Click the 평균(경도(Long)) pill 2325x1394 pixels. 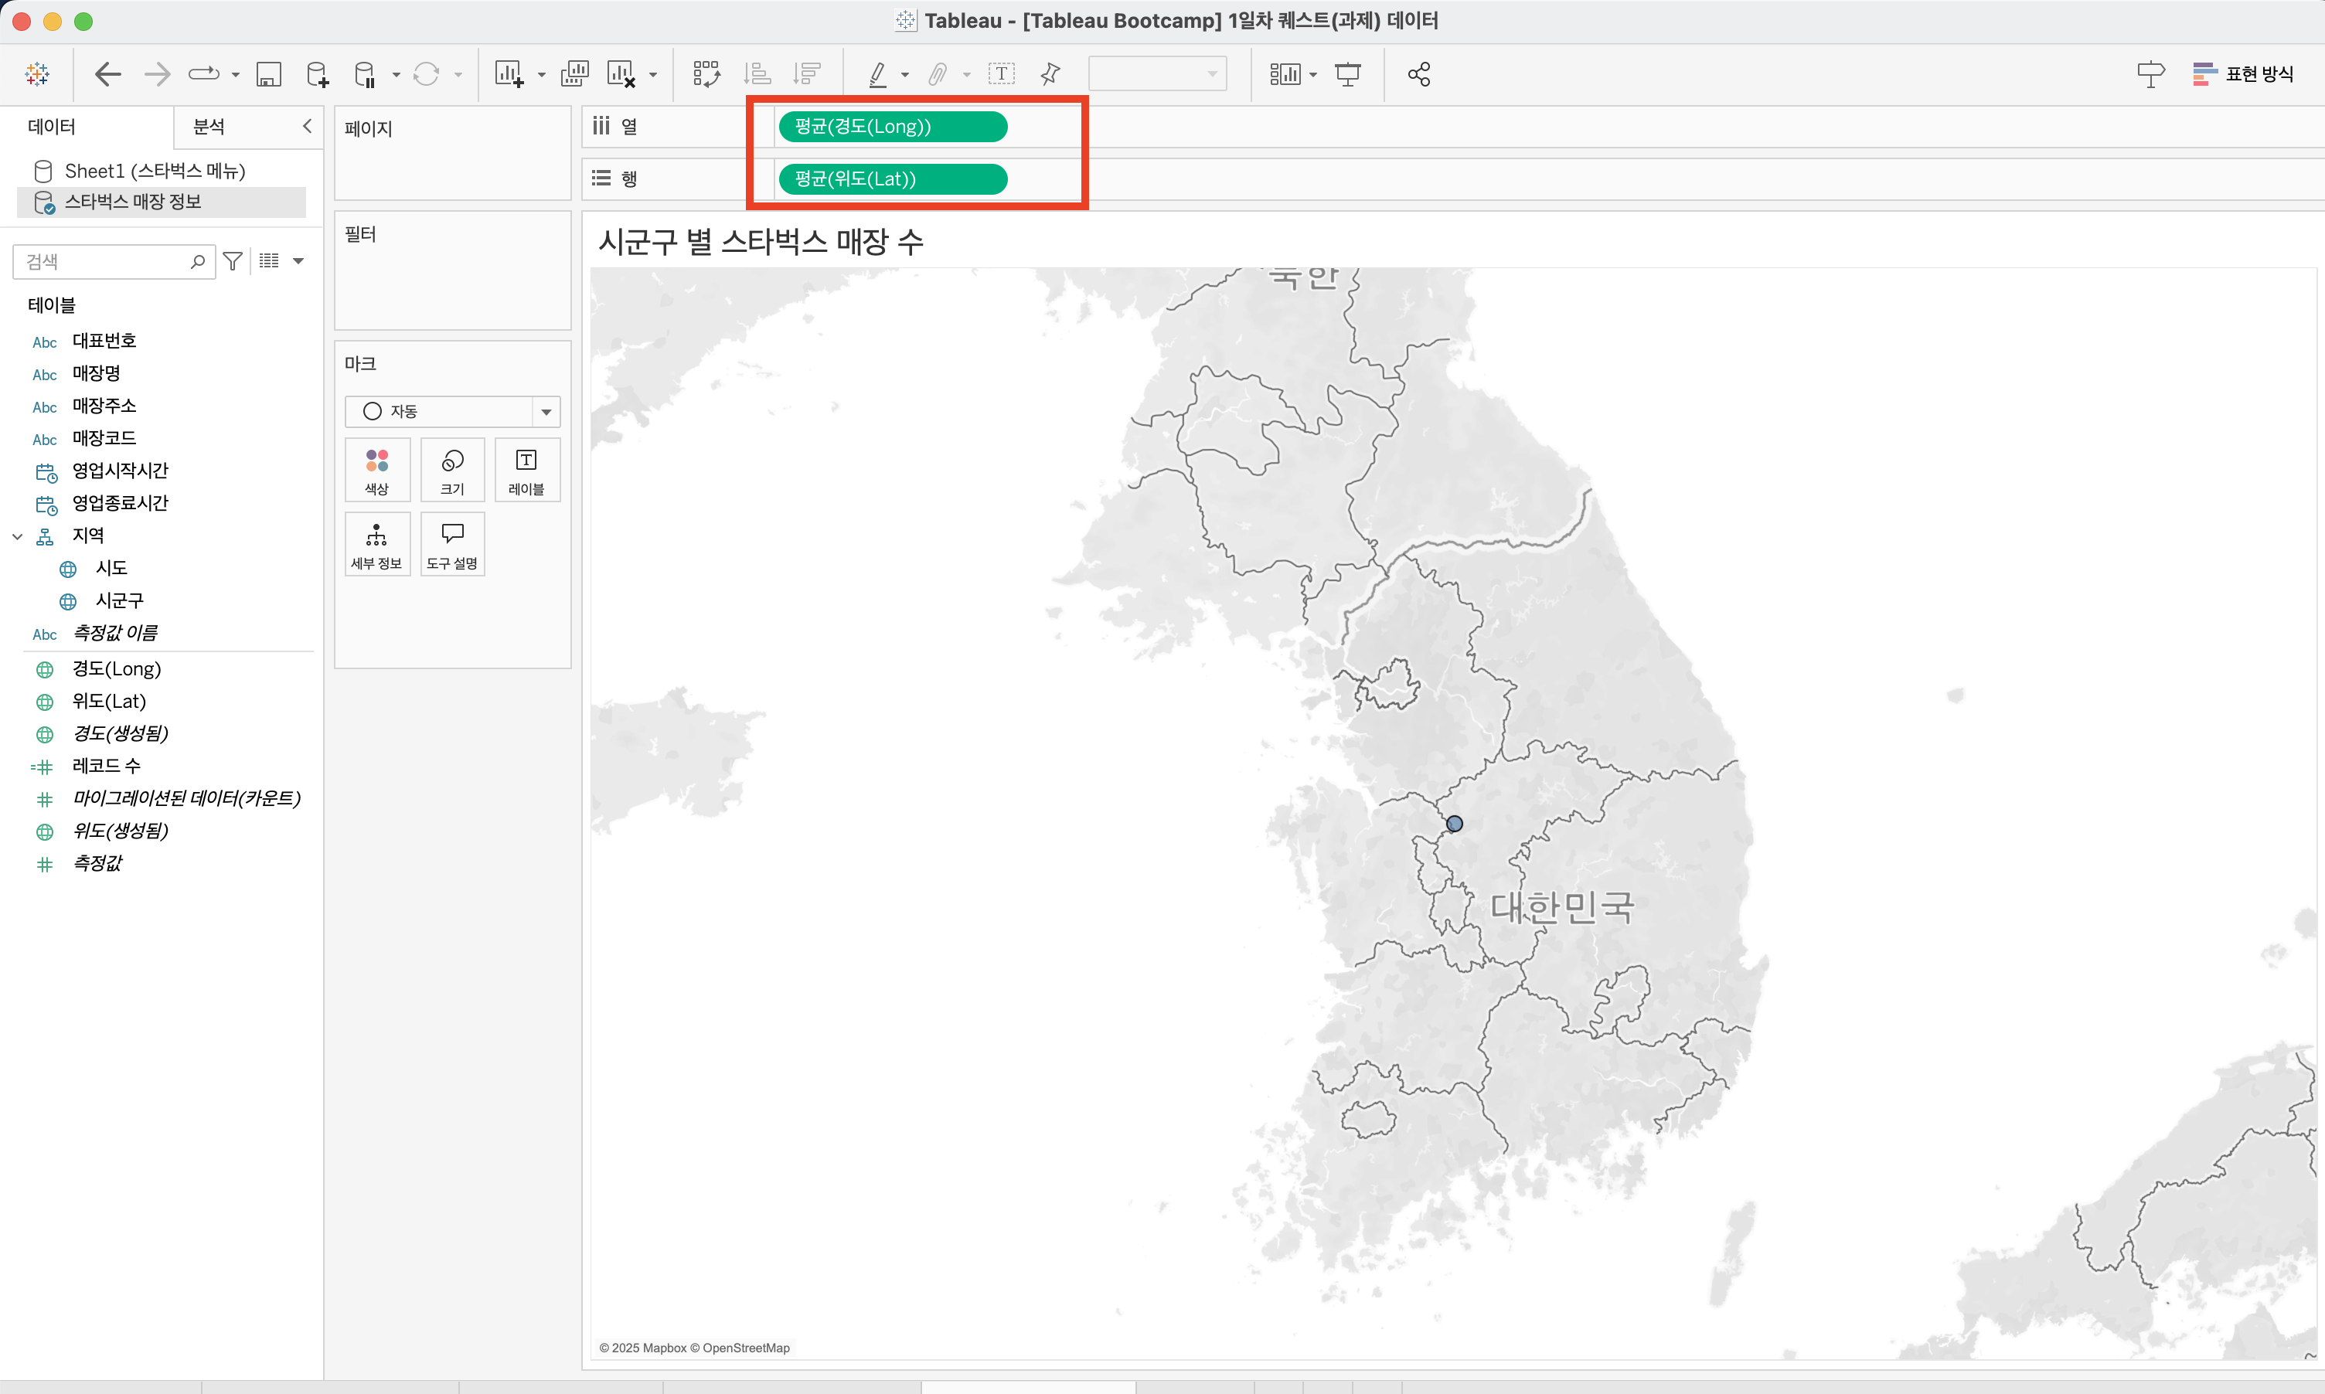(x=891, y=127)
